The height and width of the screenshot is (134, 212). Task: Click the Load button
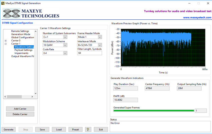tap(59, 129)
